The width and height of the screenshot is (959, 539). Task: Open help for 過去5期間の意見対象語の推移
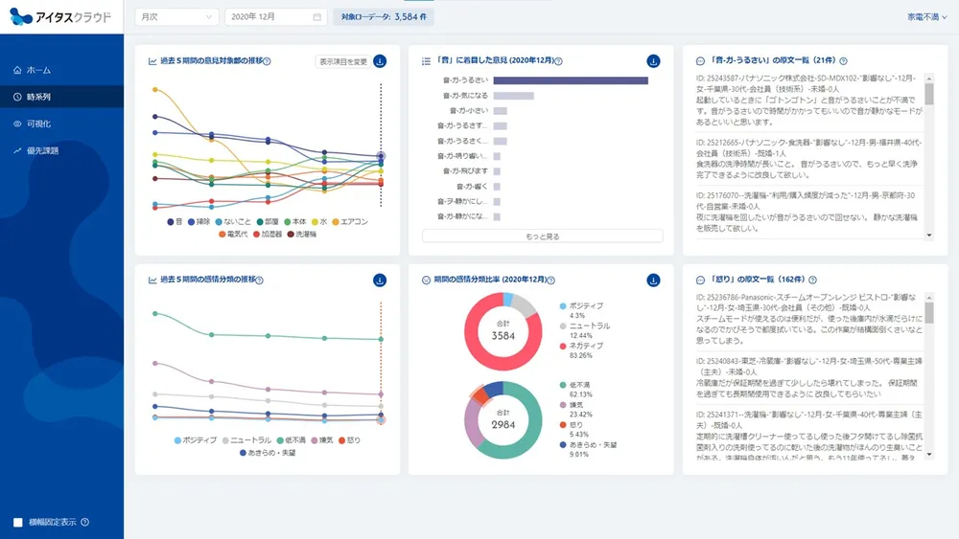(267, 61)
